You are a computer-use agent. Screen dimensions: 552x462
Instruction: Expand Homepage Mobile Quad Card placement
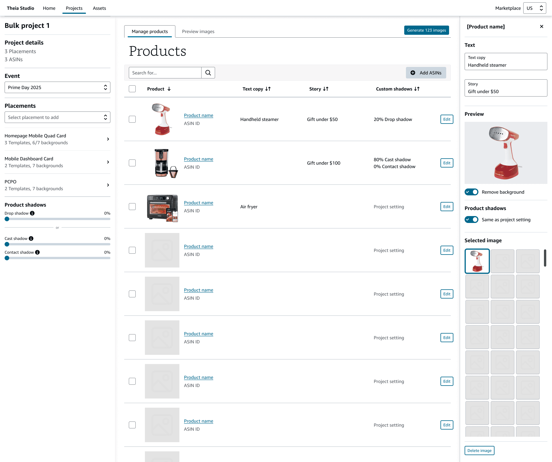(57, 139)
